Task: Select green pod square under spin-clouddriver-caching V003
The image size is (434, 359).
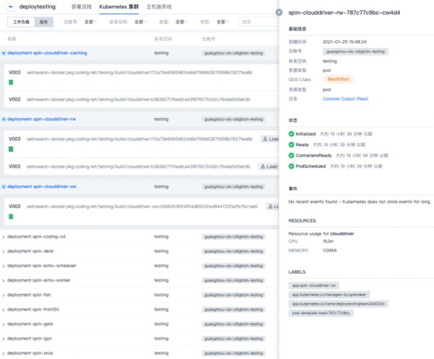Action: coord(11,82)
